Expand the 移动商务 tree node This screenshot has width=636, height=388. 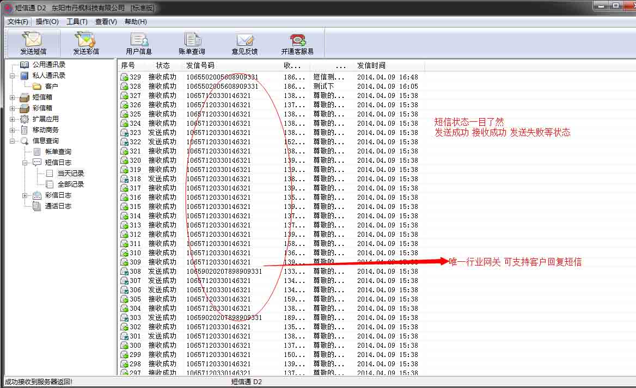point(12,130)
